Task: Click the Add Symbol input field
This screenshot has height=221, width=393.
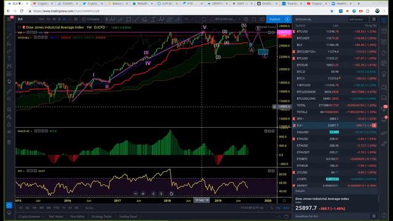Action: [x=358, y=19]
